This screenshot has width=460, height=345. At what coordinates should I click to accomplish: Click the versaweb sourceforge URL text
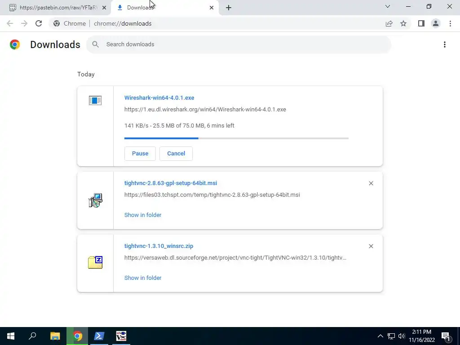(235, 257)
